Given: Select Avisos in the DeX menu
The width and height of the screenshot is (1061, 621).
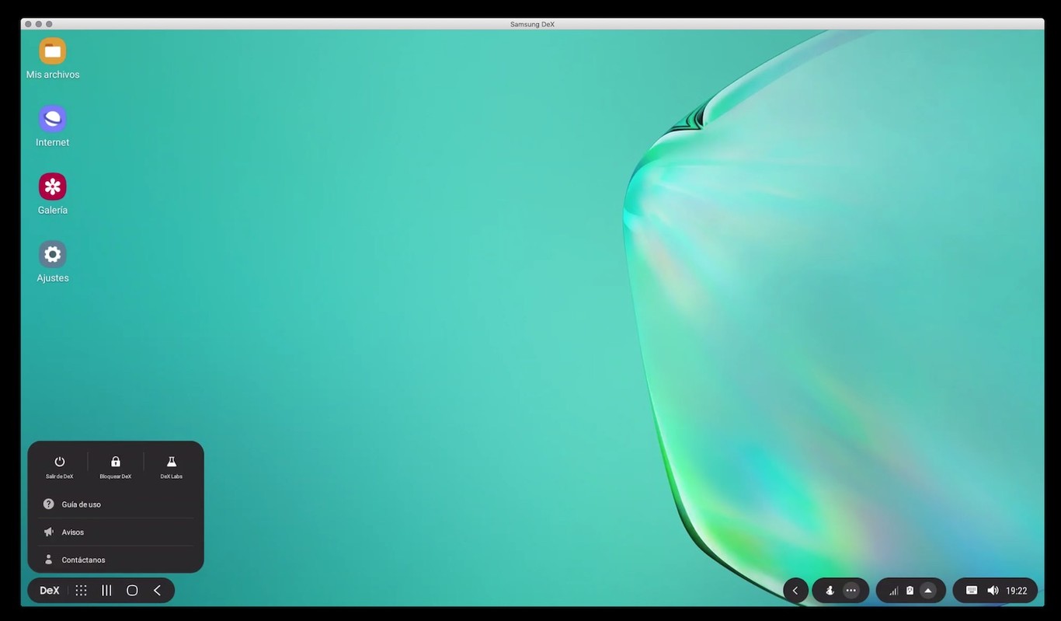Looking at the screenshot, I should [72, 532].
